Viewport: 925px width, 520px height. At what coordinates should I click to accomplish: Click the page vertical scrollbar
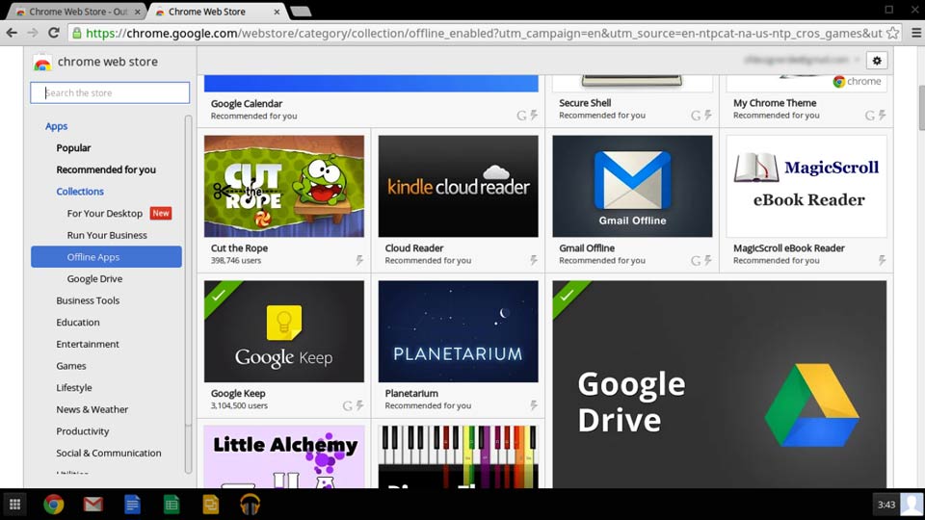click(921, 108)
